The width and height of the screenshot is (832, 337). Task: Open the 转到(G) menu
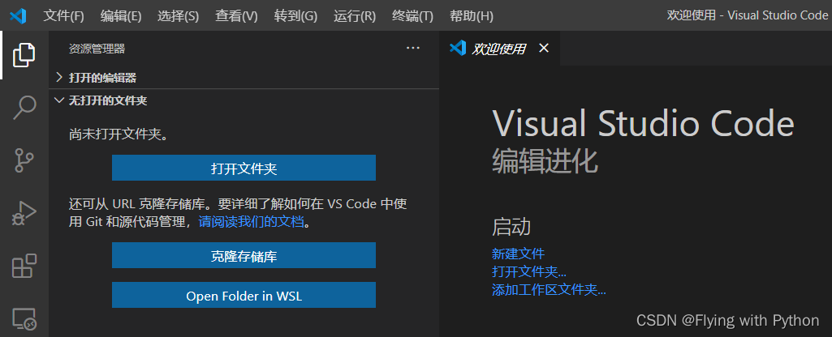coord(296,16)
